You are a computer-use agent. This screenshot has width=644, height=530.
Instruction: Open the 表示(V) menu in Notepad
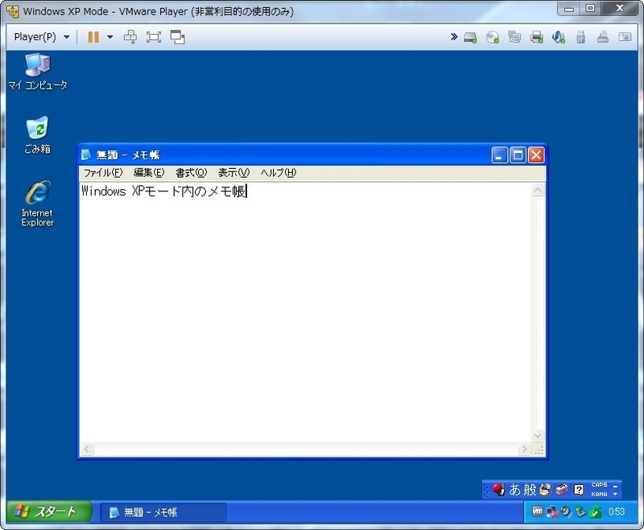click(x=233, y=173)
